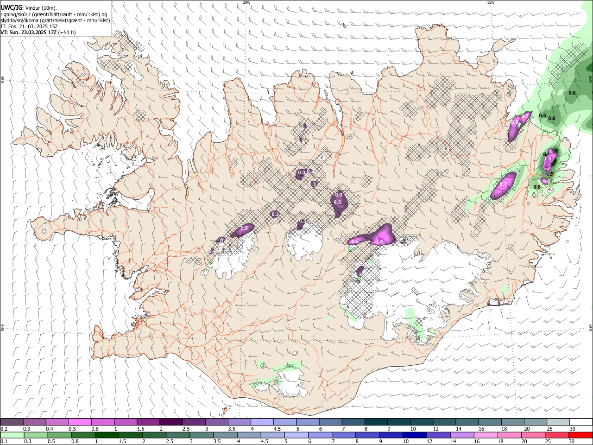Click the lavender swatch between 4 and 4.5, upper scale

(x=262, y=422)
